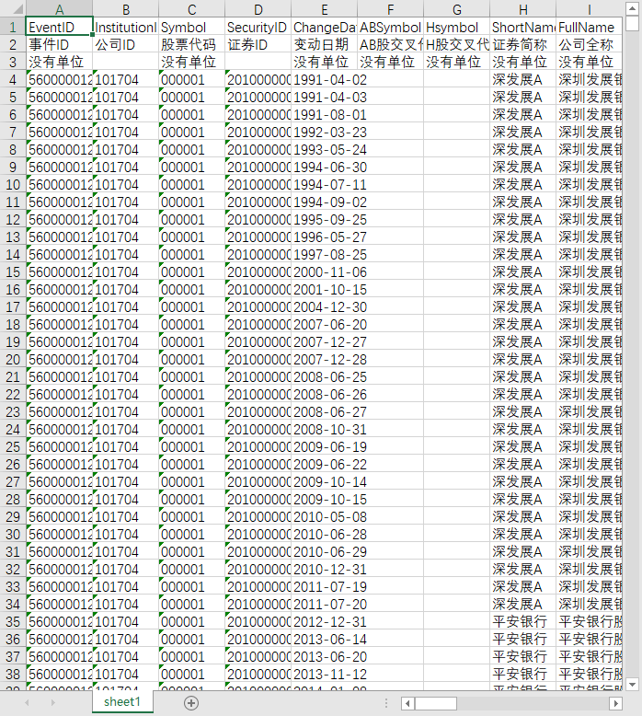This screenshot has height=716, width=642.
Task: Select the date cell 2012-12-31
Action: click(x=324, y=622)
